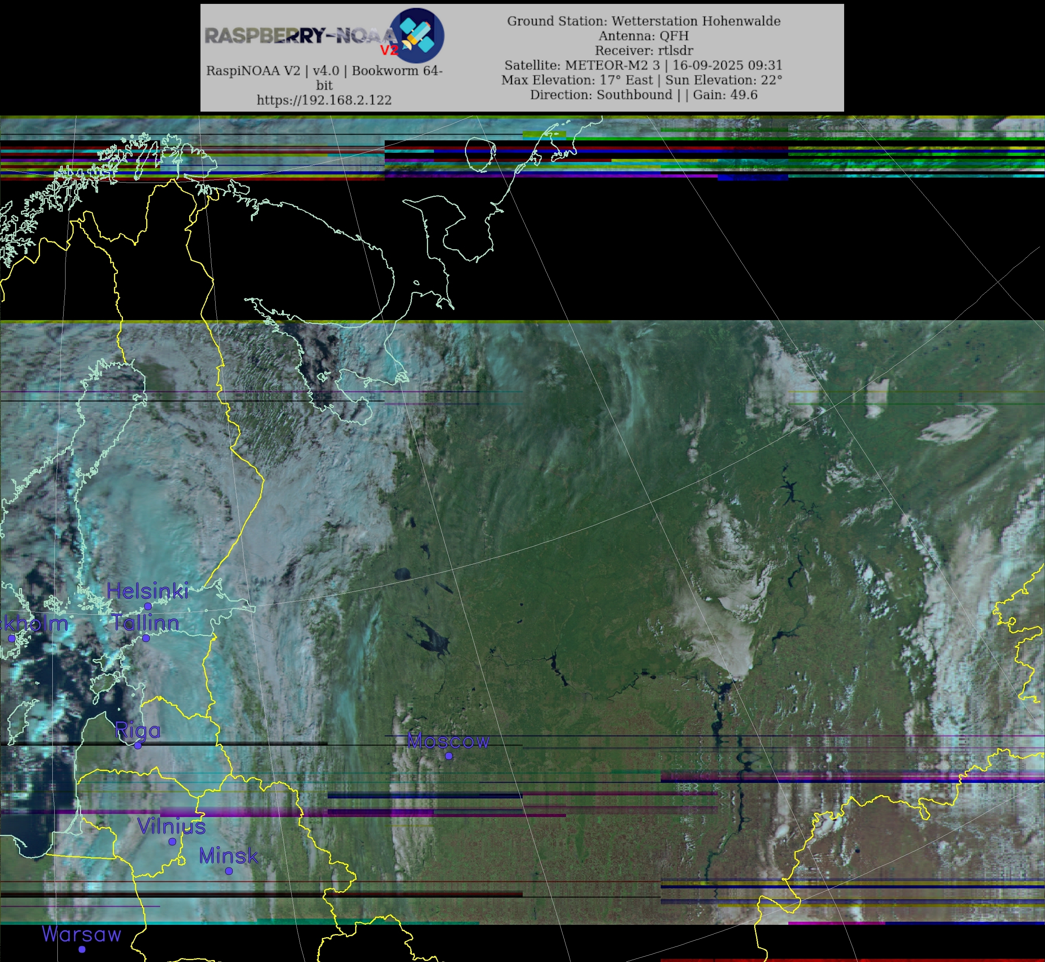1045x962 pixels.
Task: Click the Raspberry-NOAA satellite logo icon
Action: (417, 35)
